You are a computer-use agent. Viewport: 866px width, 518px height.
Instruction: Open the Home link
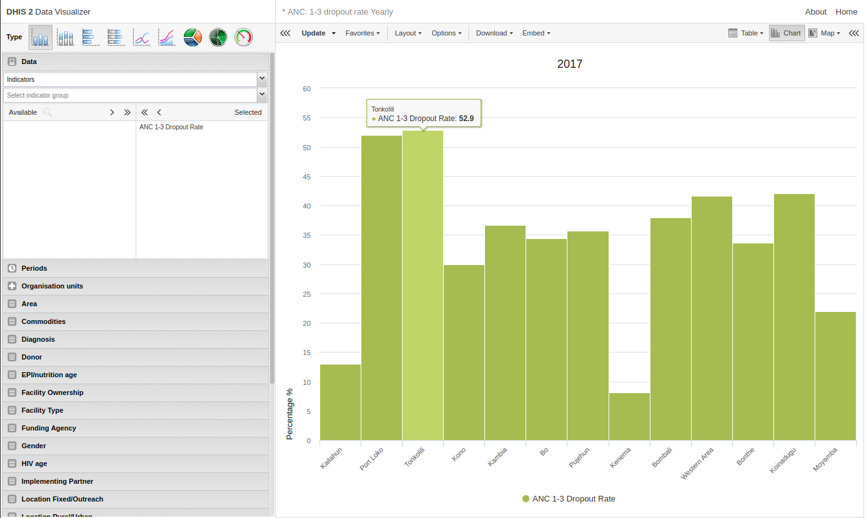click(x=846, y=11)
